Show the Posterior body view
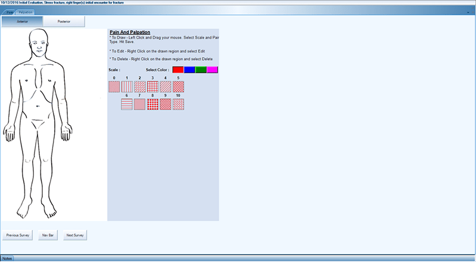The height and width of the screenshot is (262, 476). [x=64, y=21]
